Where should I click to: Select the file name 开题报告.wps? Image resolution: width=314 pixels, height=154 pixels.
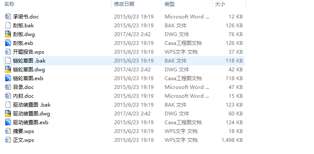click(x=29, y=52)
